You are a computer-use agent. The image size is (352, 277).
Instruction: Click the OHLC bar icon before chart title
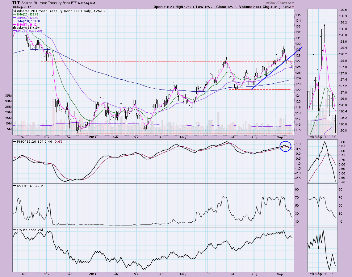[14, 11]
